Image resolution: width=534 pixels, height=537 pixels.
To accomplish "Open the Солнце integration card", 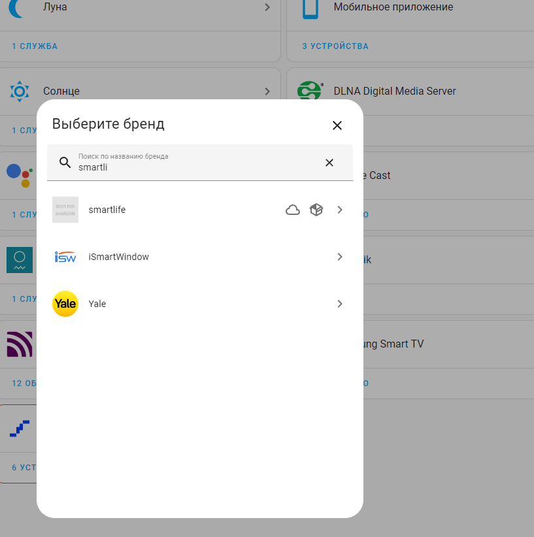I will pos(140,91).
